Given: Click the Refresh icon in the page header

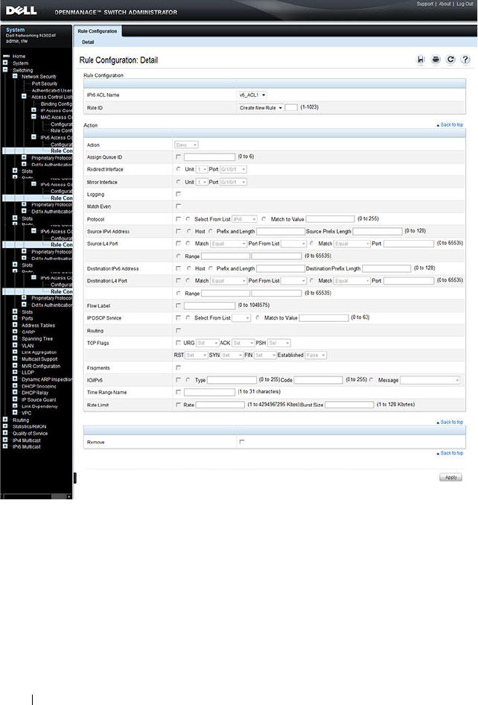Looking at the screenshot, I should pos(450,60).
